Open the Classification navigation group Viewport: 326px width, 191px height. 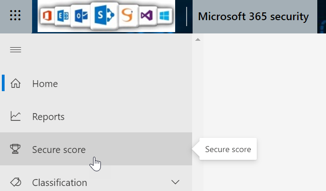coord(60,182)
